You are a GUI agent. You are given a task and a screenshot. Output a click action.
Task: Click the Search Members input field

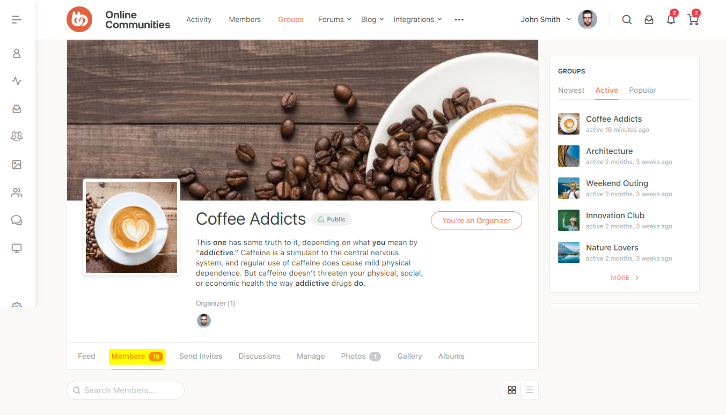tap(126, 390)
